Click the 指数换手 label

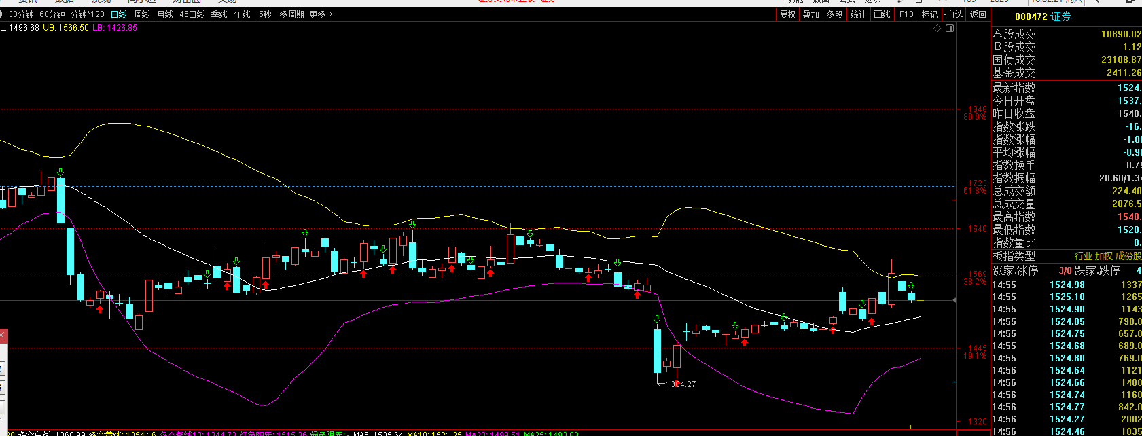coord(1014,165)
